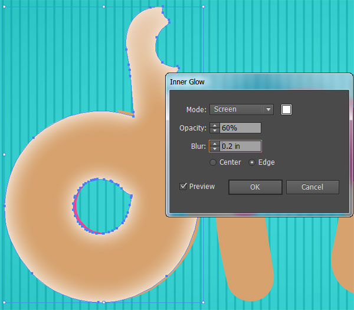354x310 pixels.
Task: Click the left-middle bounding box handle
Action: [x=4, y=154]
